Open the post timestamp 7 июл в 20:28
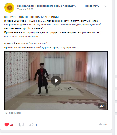Image resolution: width=117 pixels, height=135 pixels. (25, 9)
